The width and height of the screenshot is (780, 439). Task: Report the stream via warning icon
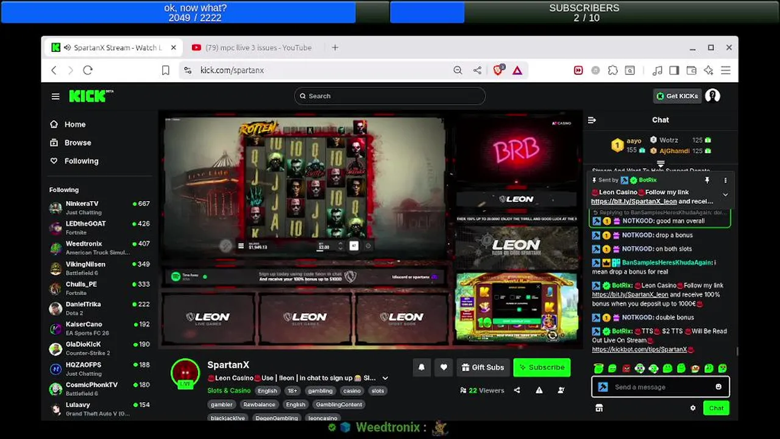pos(539,390)
